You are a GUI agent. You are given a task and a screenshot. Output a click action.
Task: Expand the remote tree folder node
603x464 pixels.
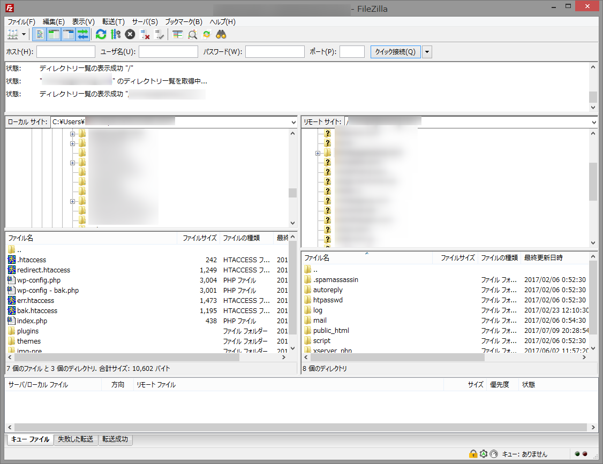click(x=318, y=153)
